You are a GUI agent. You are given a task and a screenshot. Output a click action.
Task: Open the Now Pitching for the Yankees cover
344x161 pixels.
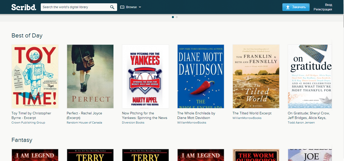point(145,76)
